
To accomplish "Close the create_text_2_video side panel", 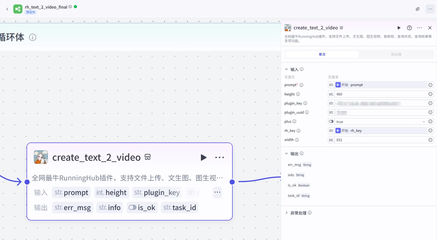I will [x=430, y=28].
